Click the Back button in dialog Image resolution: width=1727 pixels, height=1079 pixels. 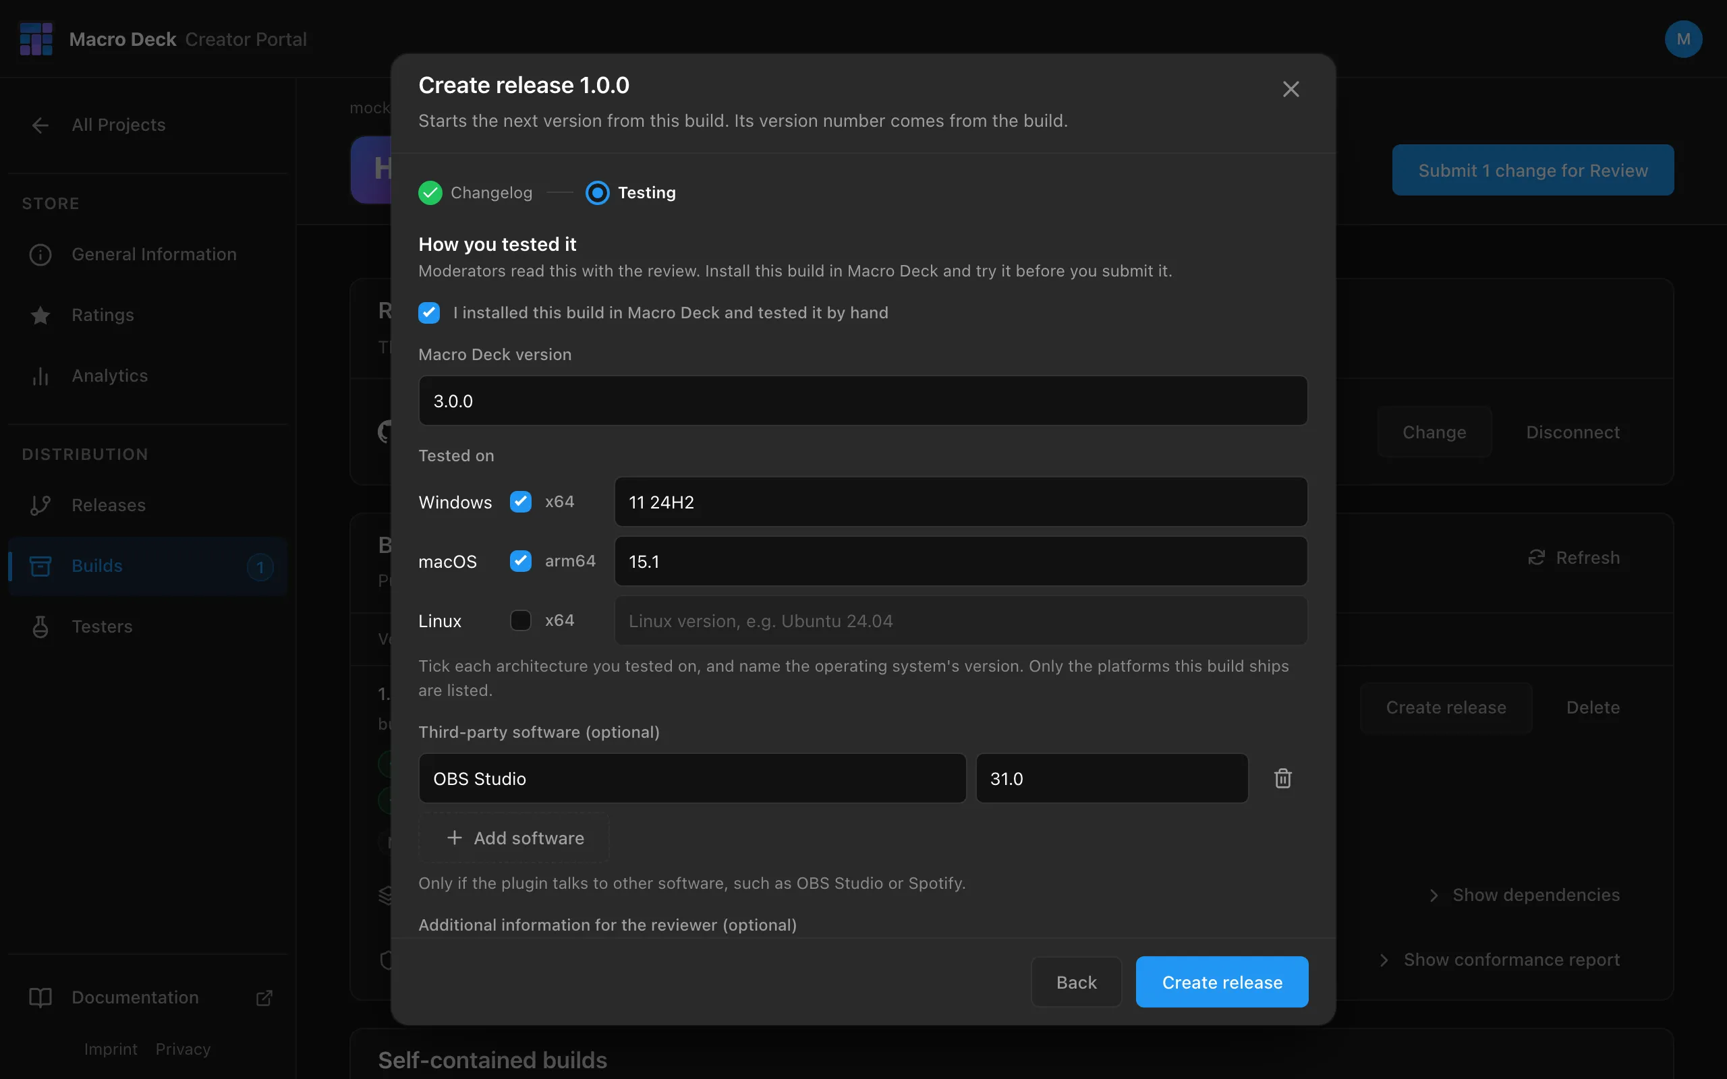click(1076, 982)
